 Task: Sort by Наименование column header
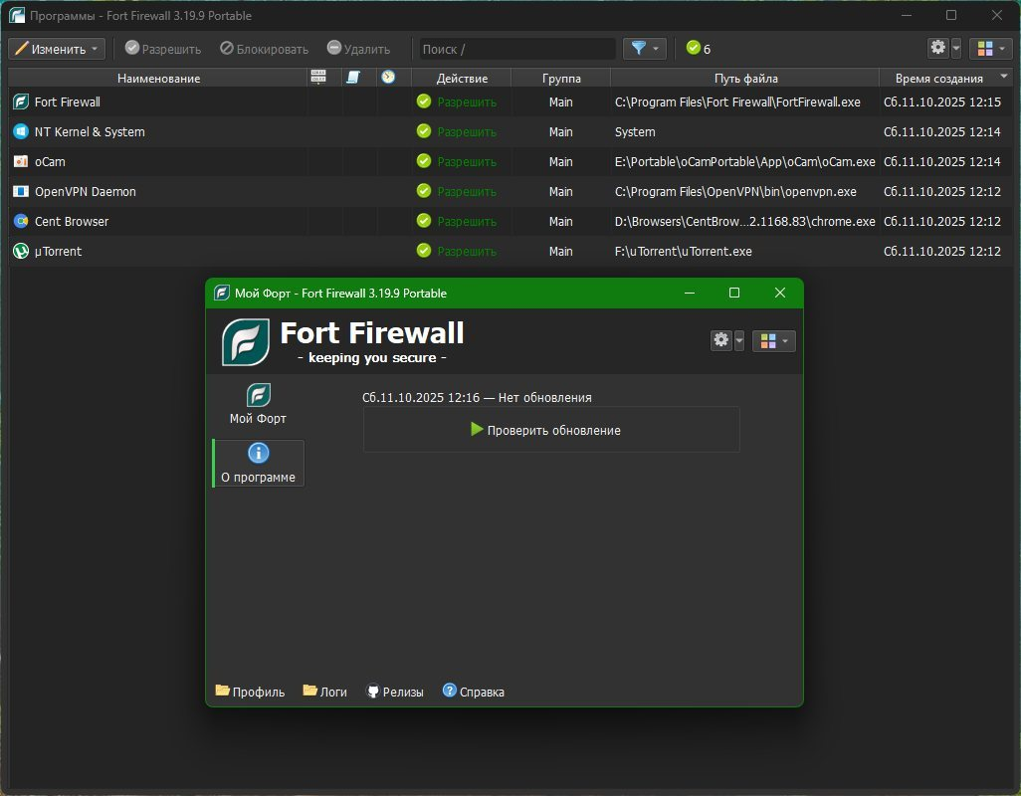(x=158, y=78)
